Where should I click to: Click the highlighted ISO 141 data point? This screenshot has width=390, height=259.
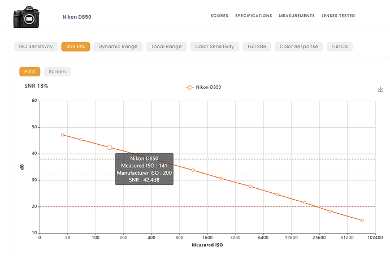pos(110,147)
